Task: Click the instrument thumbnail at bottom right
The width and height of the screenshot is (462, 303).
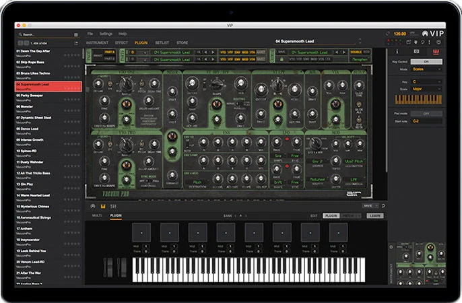Action: (x=420, y=264)
